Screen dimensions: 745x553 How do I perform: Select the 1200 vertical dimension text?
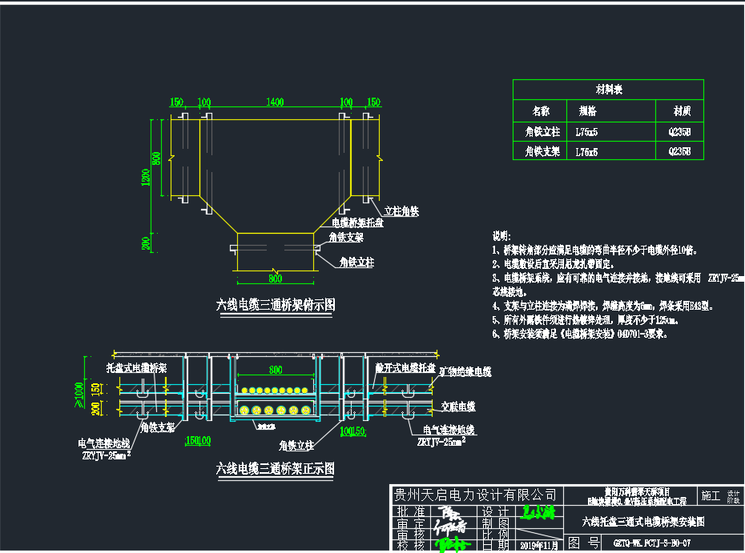pyautogui.click(x=146, y=178)
